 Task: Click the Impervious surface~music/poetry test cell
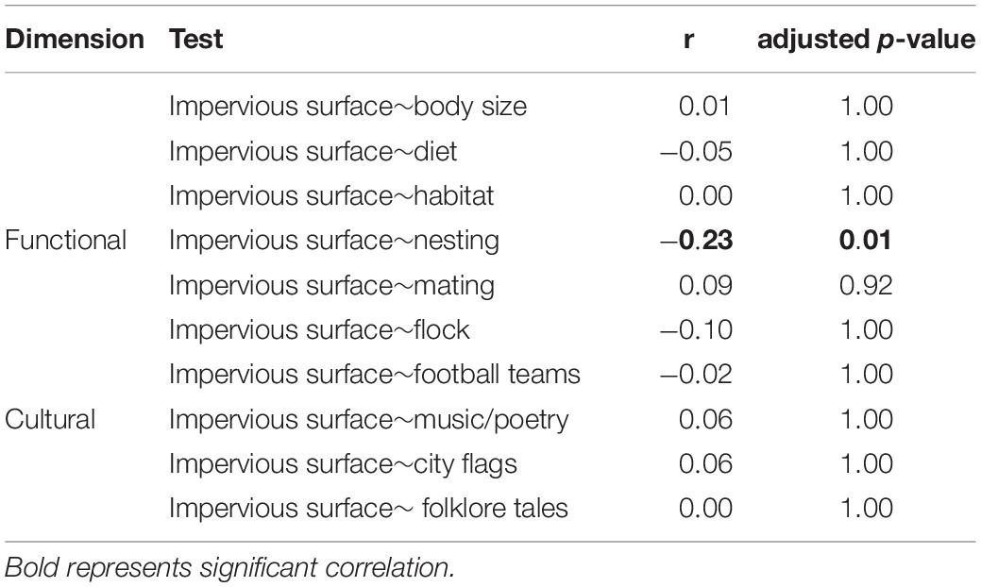[369, 419]
